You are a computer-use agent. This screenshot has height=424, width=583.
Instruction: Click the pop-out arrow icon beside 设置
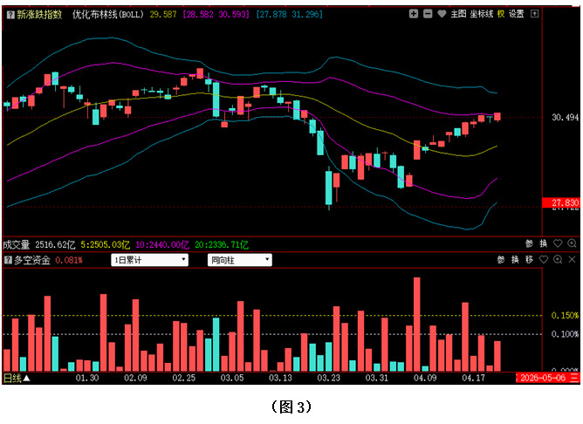533,14
